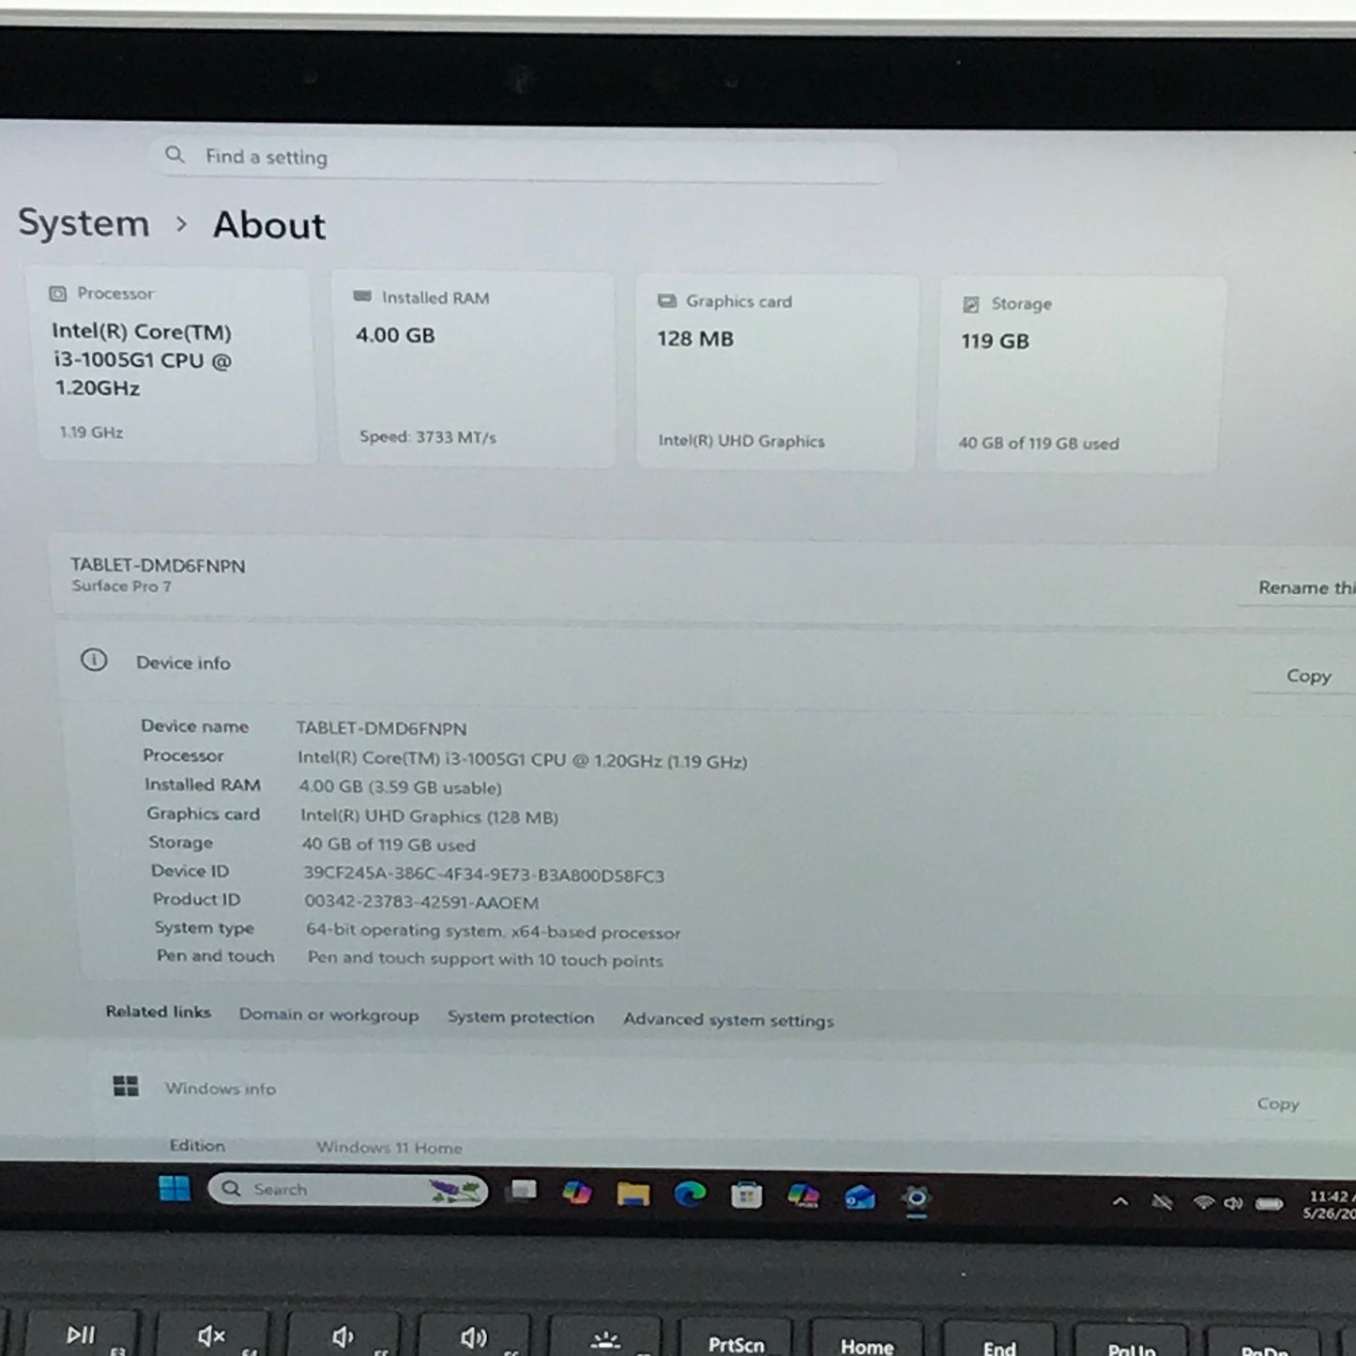Select the Surface Pro 7 model text
The image size is (1356, 1356).
pyautogui.click(x=121, y=587)
